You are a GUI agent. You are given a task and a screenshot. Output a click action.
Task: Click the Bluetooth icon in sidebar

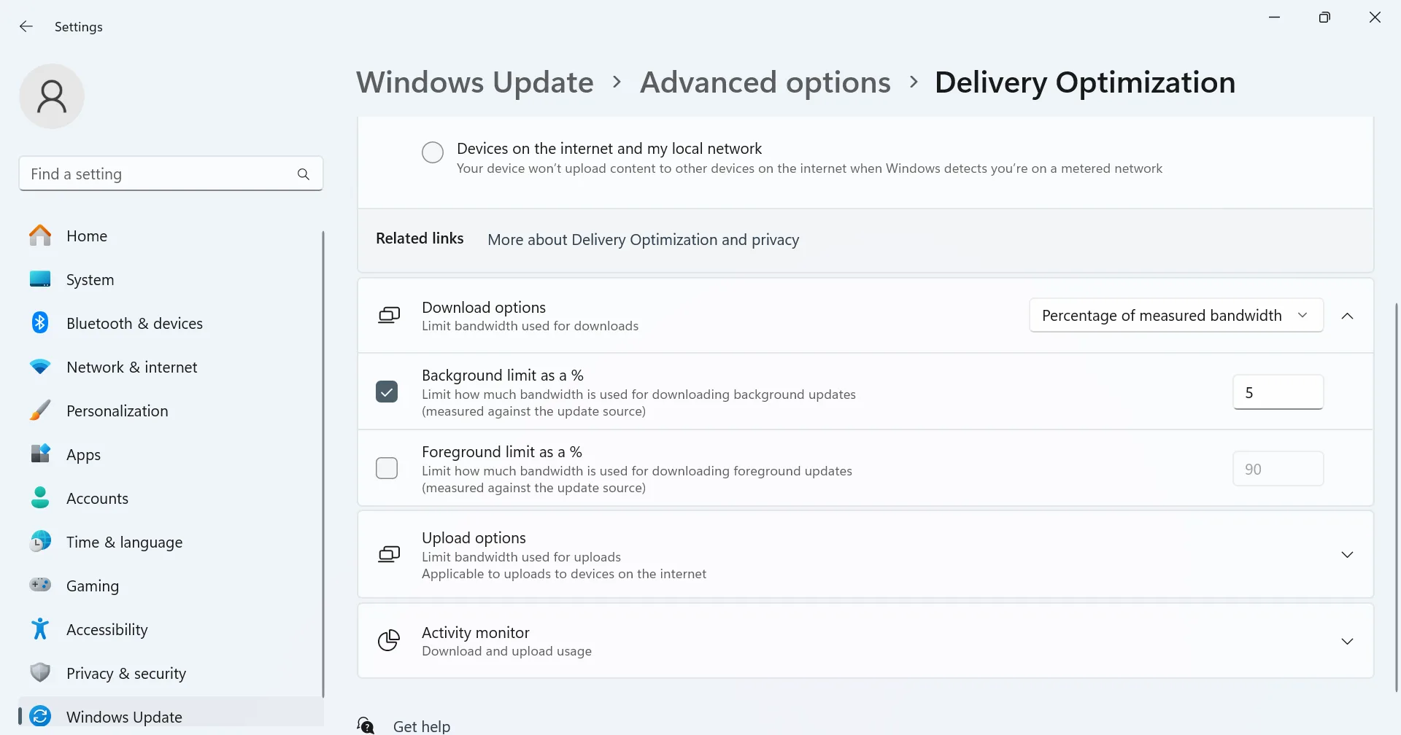40,323
